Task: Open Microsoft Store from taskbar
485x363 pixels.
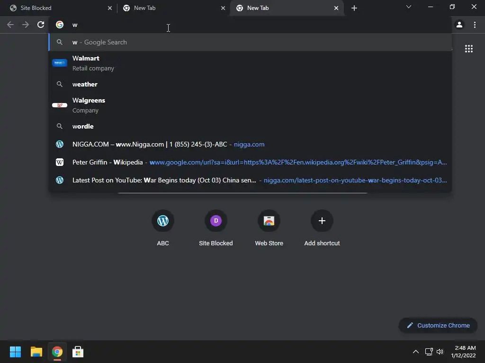Action: tap(78, 352)
